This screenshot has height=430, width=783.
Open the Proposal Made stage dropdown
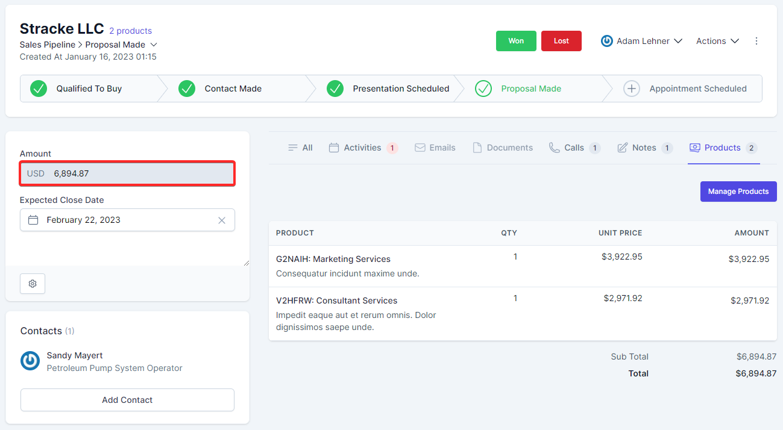[153, 45]
